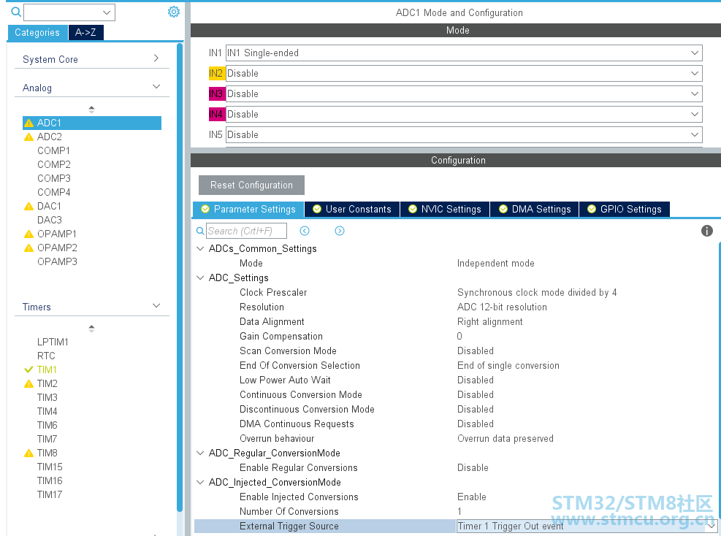Viewport: 721px width, 536px height.
Task: Select COMP1 peripheral
Action: pyautogui.click(x=54, y=150)
